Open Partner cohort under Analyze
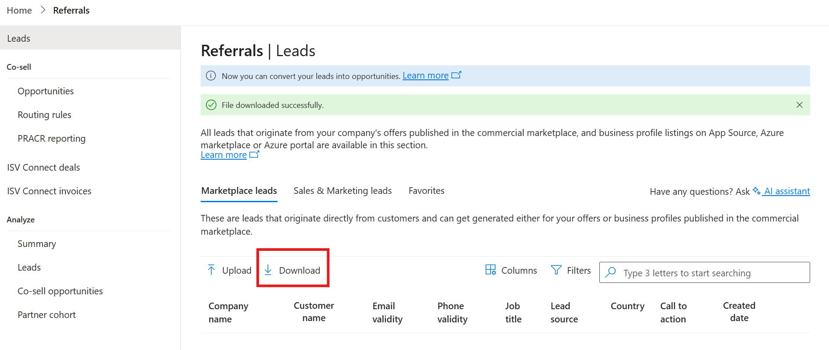829x350 pixels. pos(47,314)
